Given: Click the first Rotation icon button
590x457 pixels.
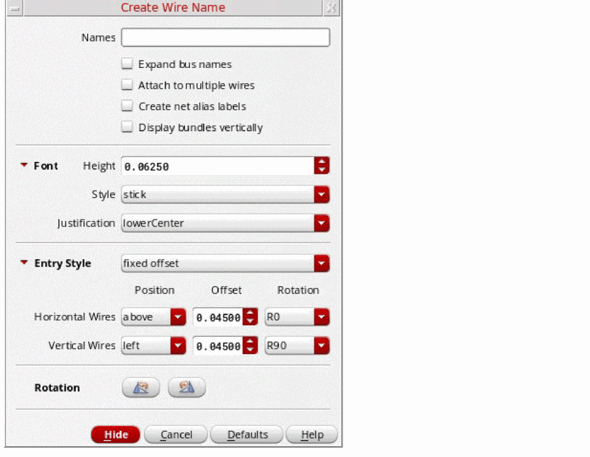Looking at the screenshot, I should 141,387.
